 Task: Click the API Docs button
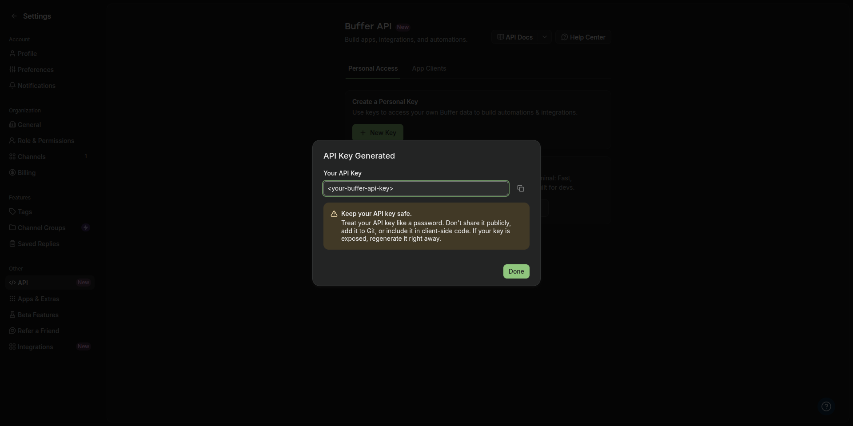[515, 37]
